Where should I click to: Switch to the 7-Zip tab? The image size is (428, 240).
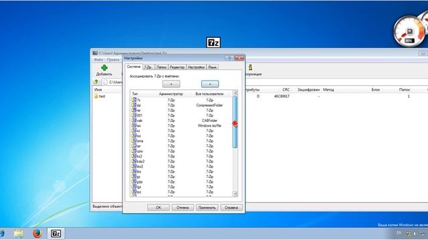(148, 67)
